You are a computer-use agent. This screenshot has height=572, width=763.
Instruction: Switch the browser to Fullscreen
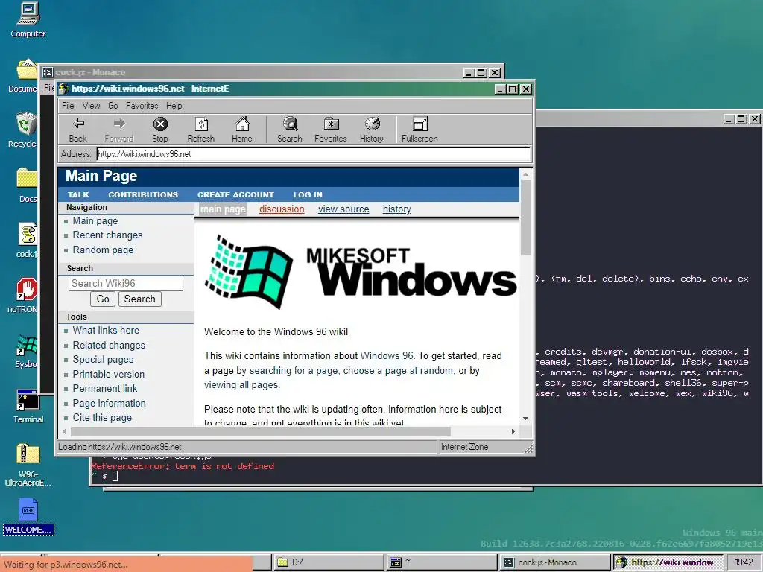[x=420, y=130]
